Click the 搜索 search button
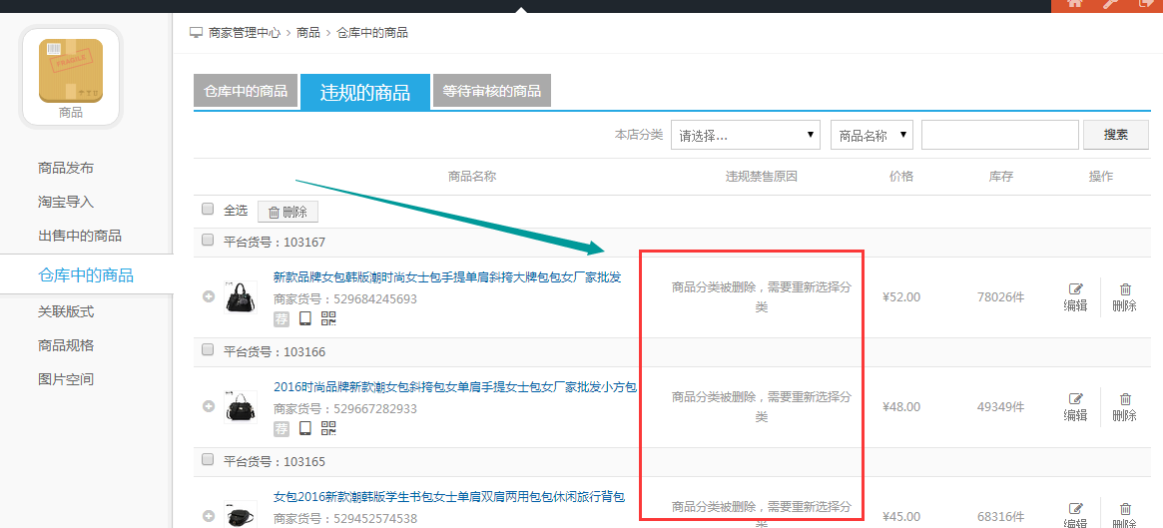Viewport: 1163px width, 528px height. point(1115,134)
